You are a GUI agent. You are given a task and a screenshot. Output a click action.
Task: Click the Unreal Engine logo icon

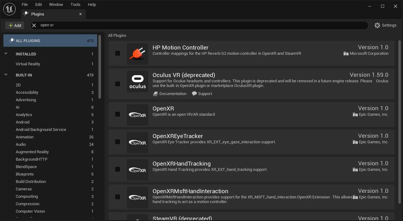(x=10, y=9)
